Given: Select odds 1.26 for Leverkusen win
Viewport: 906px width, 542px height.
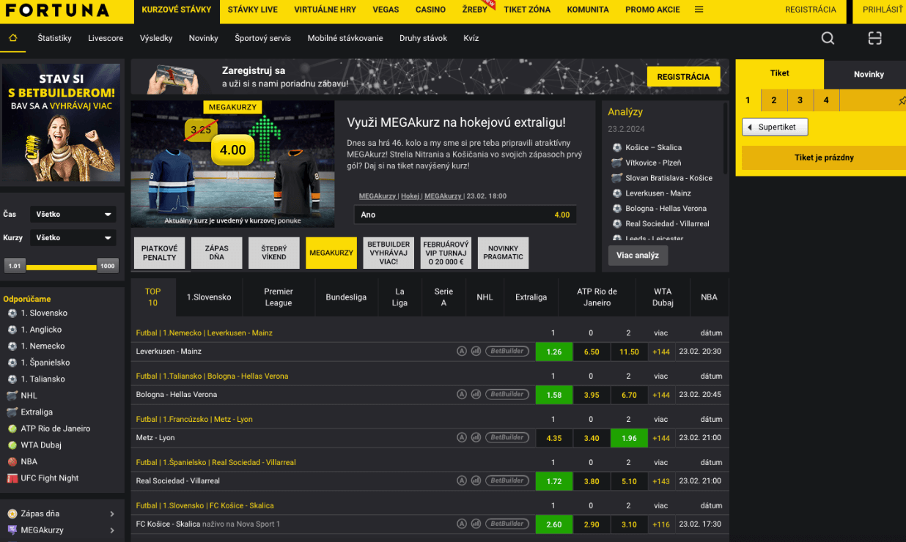Looking at the screenshot, I should [x=554, y=352].
